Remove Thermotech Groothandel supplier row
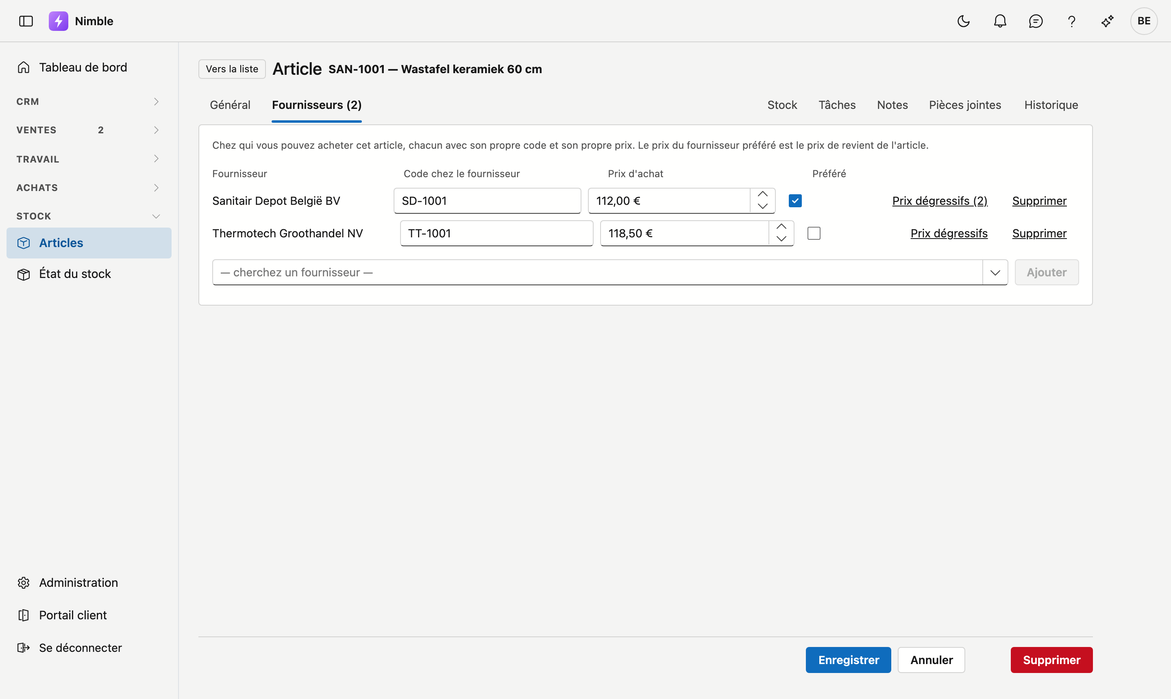 1039,233
